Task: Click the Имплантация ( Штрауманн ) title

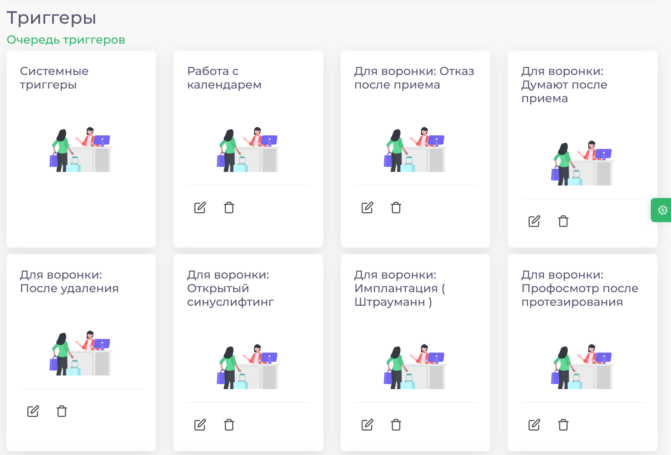Action: pos(399,288)
